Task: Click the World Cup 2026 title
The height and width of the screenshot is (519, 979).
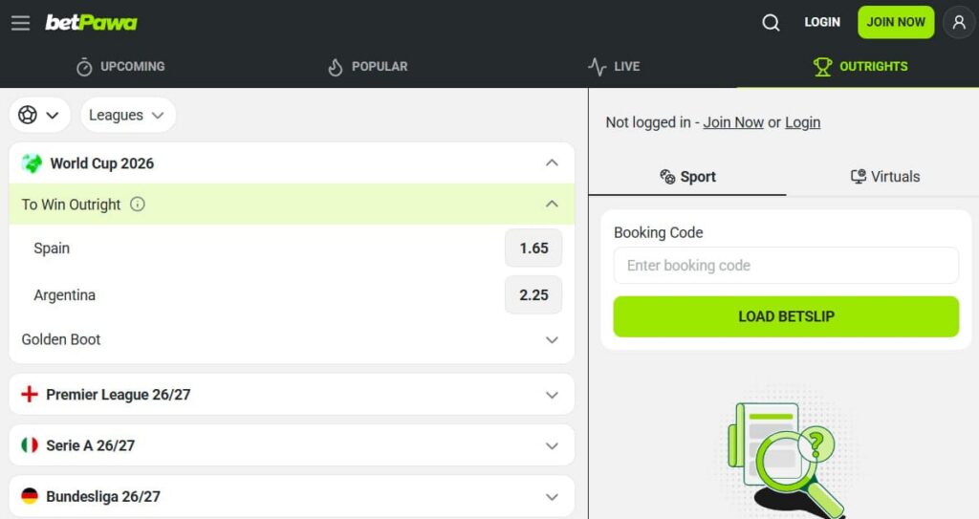Action: tap(101, 163)
